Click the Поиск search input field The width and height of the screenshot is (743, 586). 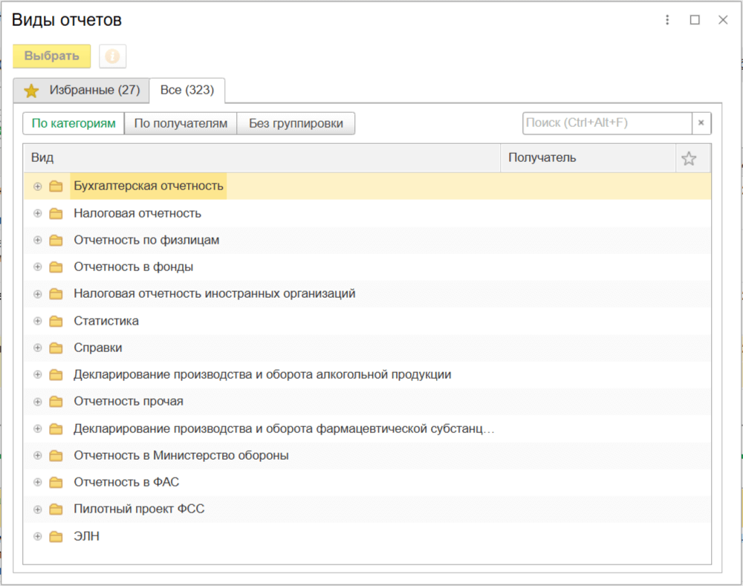pyautogui.click(x=607, y=123)
